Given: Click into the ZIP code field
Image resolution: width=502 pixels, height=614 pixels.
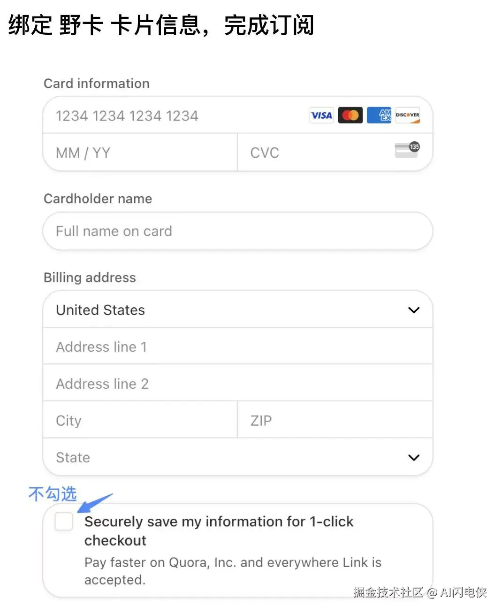Looking at the screenshot, I should (x=334, y=421).
